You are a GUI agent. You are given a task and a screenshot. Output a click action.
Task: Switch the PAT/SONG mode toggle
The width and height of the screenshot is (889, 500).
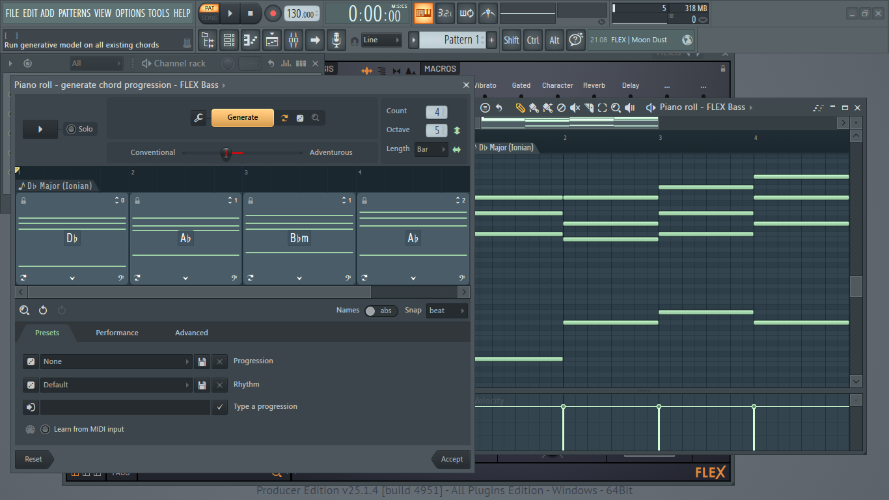[x=209, y=13]
